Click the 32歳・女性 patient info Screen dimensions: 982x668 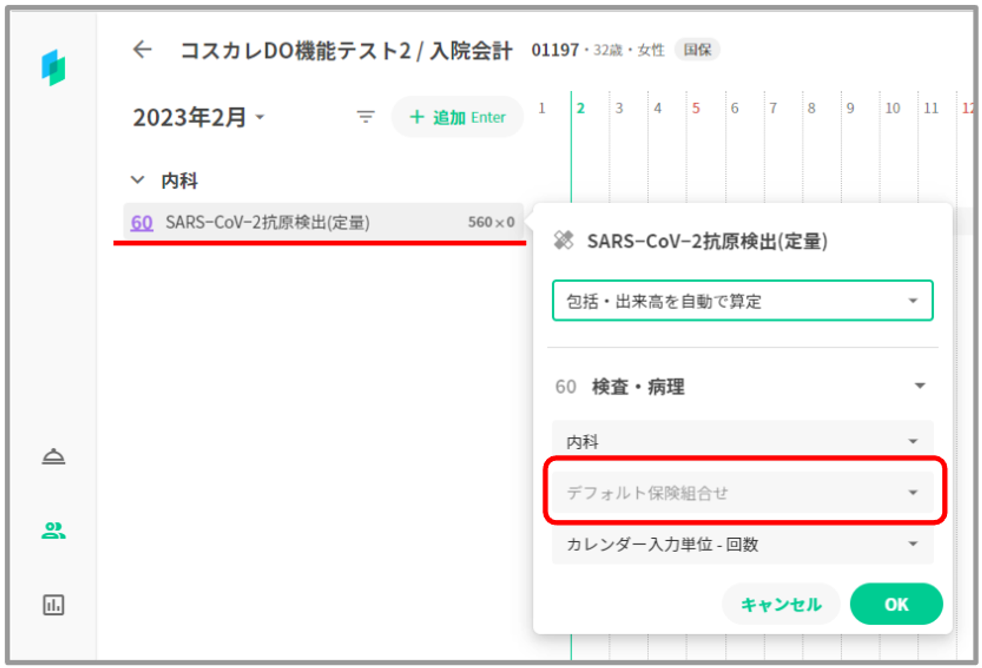click(629, 50)
